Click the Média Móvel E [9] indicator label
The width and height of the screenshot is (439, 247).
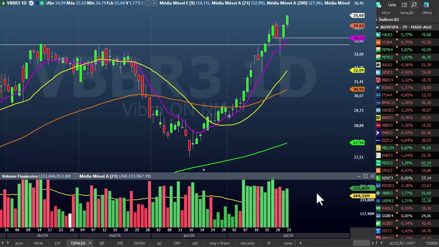177,3
